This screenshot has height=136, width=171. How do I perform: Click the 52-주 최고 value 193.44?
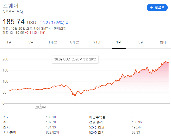click(137, 127)
